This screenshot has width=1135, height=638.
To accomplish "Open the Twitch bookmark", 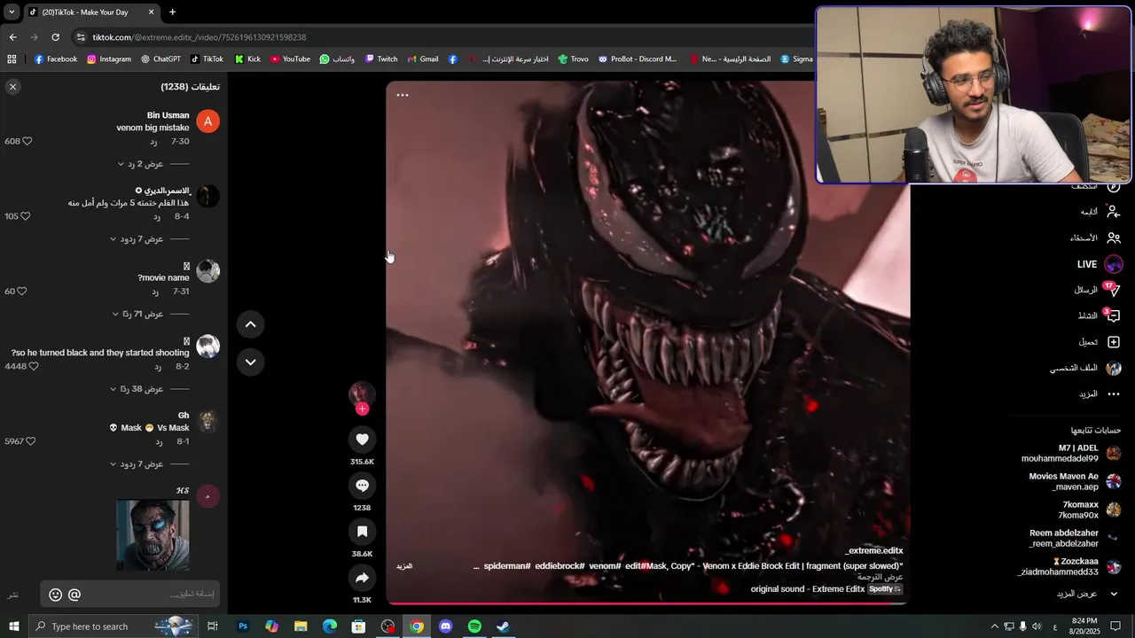I will 381,59.
